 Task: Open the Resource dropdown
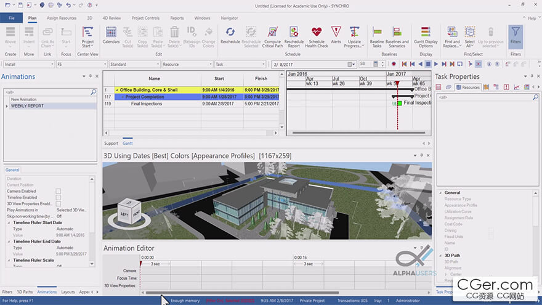pos(187,64)
